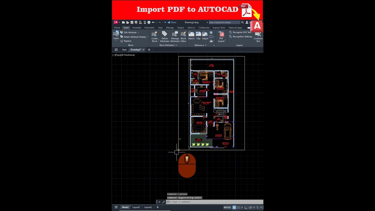Viewport: 375px width, 211px height.
Task: Open the View ribbon tab
Action: coord(160,28)
